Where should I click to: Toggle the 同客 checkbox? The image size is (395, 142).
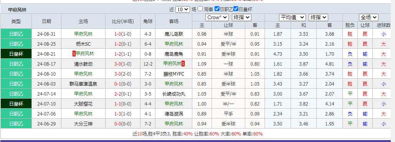pyautogui.click(x=200, y=9)
